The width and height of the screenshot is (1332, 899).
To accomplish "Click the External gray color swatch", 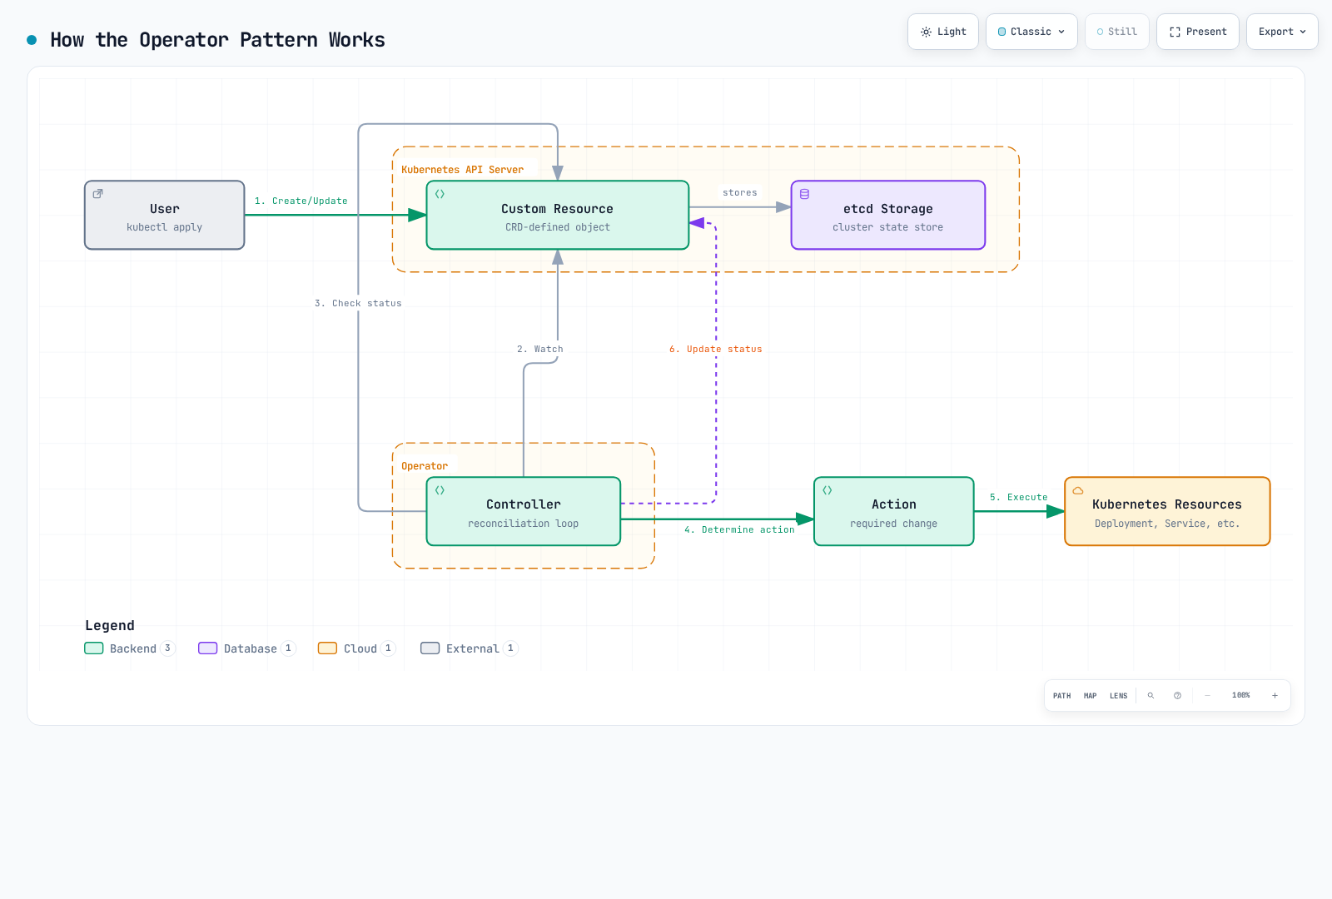I will [430, 648].
